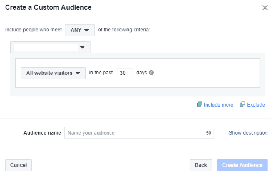271x175 pixels.
Task: Click the Create Audience button
Action: (242, 165)
